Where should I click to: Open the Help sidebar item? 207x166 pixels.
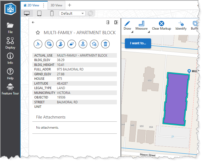(10, 74)
